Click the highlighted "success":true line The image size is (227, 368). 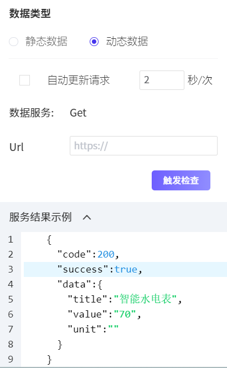click(x=125, y=269)
